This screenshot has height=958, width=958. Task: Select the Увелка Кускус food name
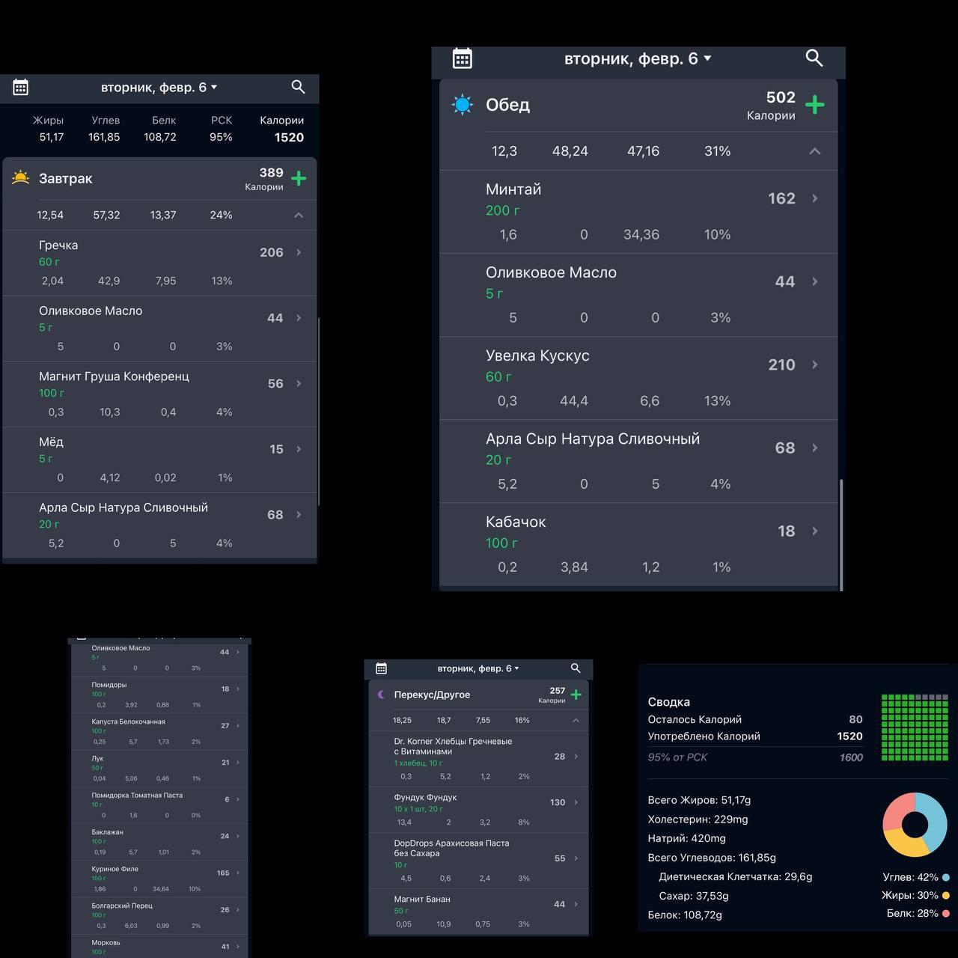pos(537,356)
